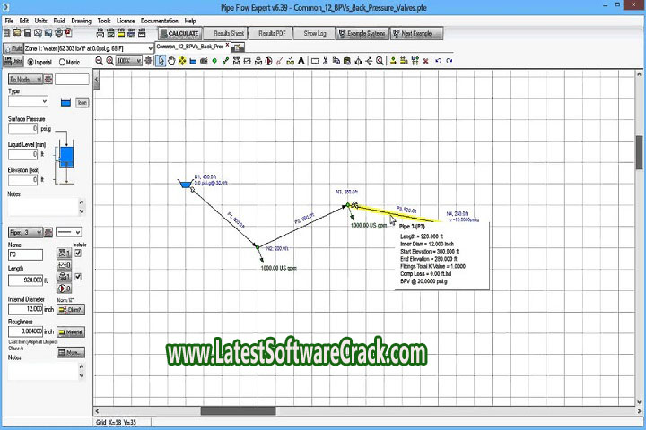Click the Example Systems button
646x430 pixels.
click(x=362, y=33)
